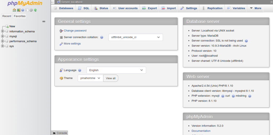Open phpMyAdmin documentation blue help icon in sidebar
Viewport: 273px width, 135px height.
[x=23, y=10]
